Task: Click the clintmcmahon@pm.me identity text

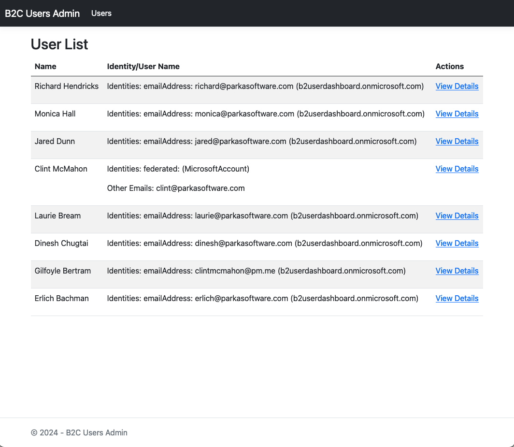Action: [x=257, y=271]
